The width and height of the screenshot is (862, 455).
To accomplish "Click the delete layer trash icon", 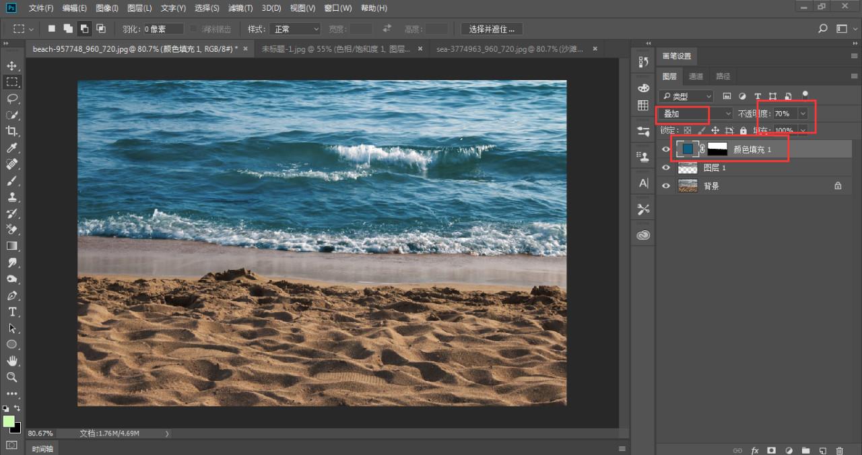I will point(839,450).
